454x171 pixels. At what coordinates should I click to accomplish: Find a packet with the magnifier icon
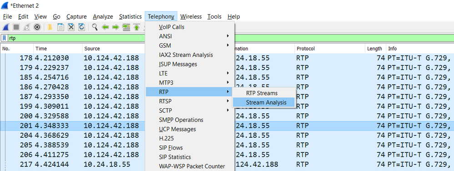(95, 27)
